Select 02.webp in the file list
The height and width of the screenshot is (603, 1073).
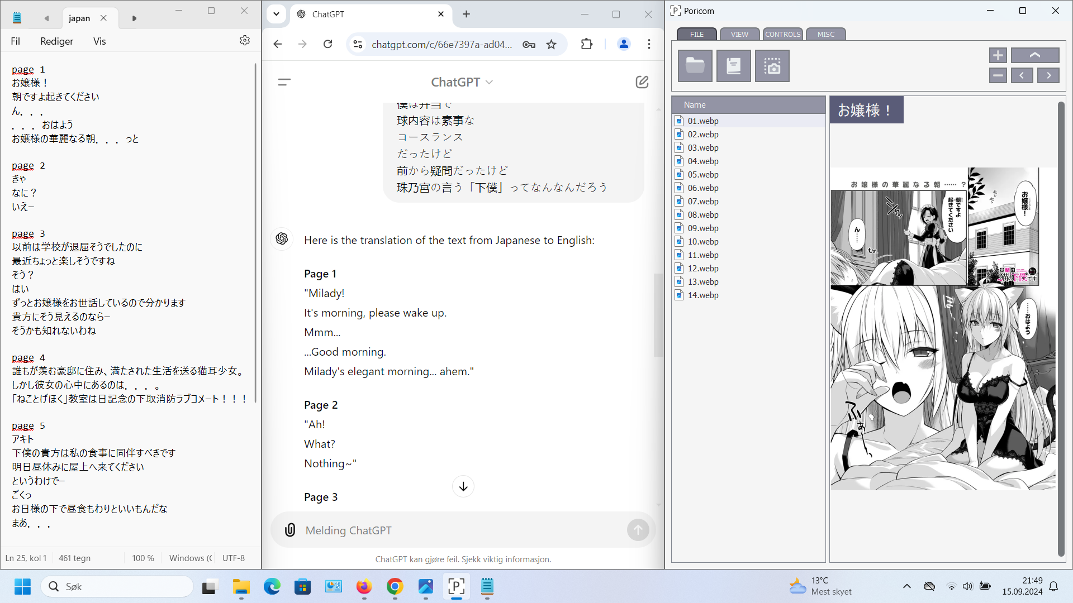[x=748, y=135]
